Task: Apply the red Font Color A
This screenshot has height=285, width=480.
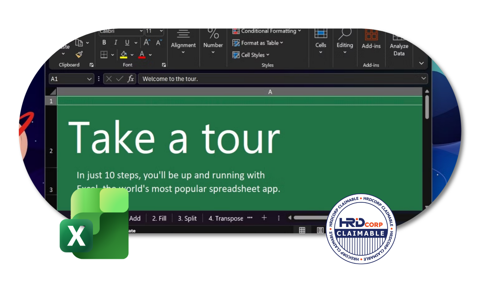Action: [142, 55]
